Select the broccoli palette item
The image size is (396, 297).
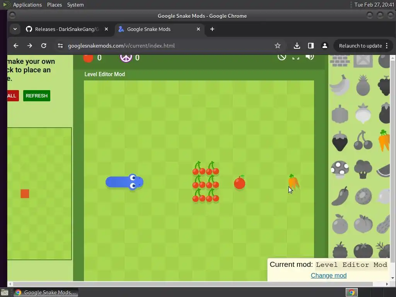click(x=363, y=169)
